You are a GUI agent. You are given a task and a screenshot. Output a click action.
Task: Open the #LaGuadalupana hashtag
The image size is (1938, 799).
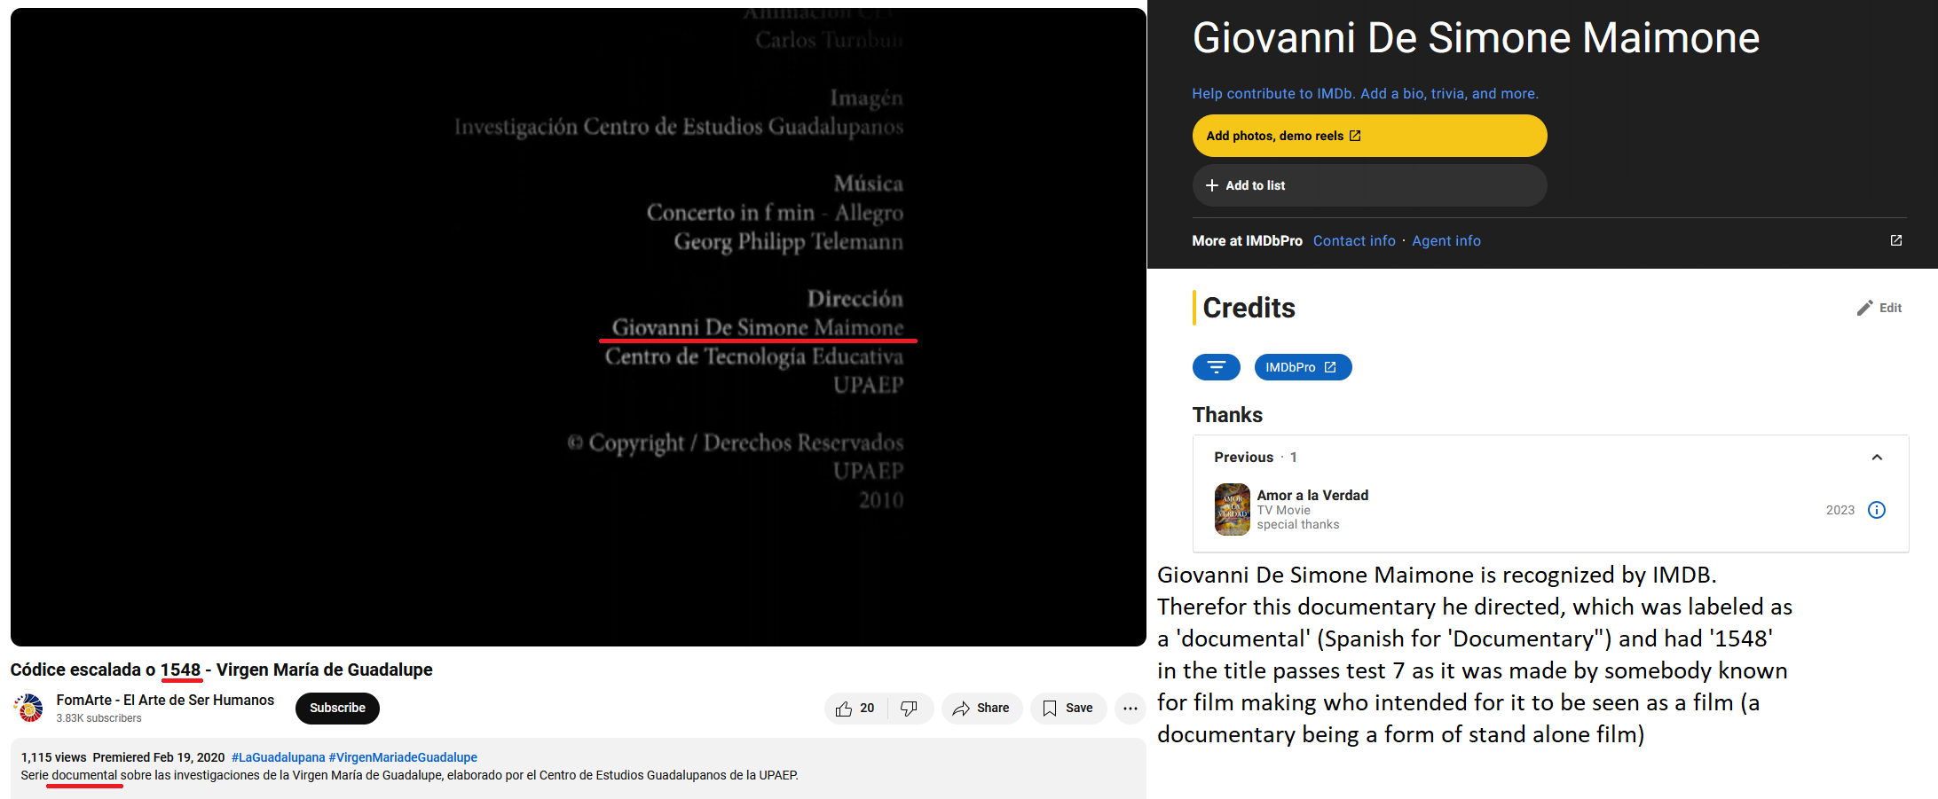tap(278, 757)
